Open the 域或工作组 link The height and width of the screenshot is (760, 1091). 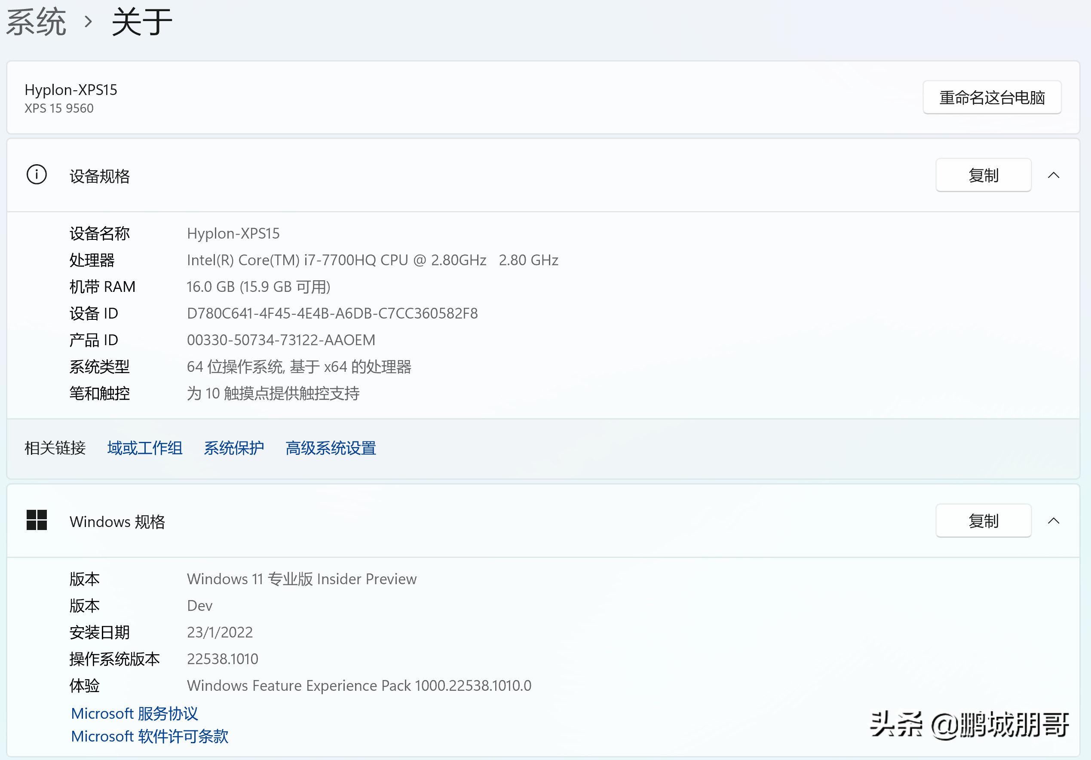[x=145, y=448]
